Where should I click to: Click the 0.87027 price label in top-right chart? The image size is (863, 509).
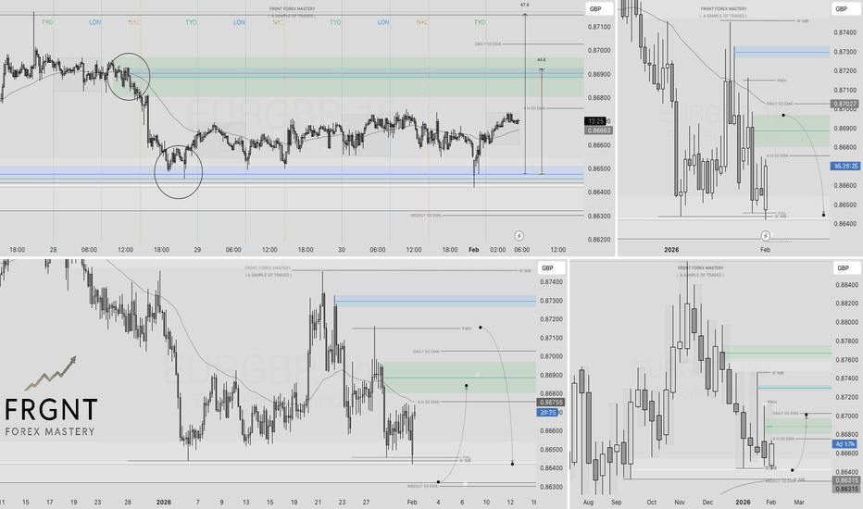tap(843, 104)
